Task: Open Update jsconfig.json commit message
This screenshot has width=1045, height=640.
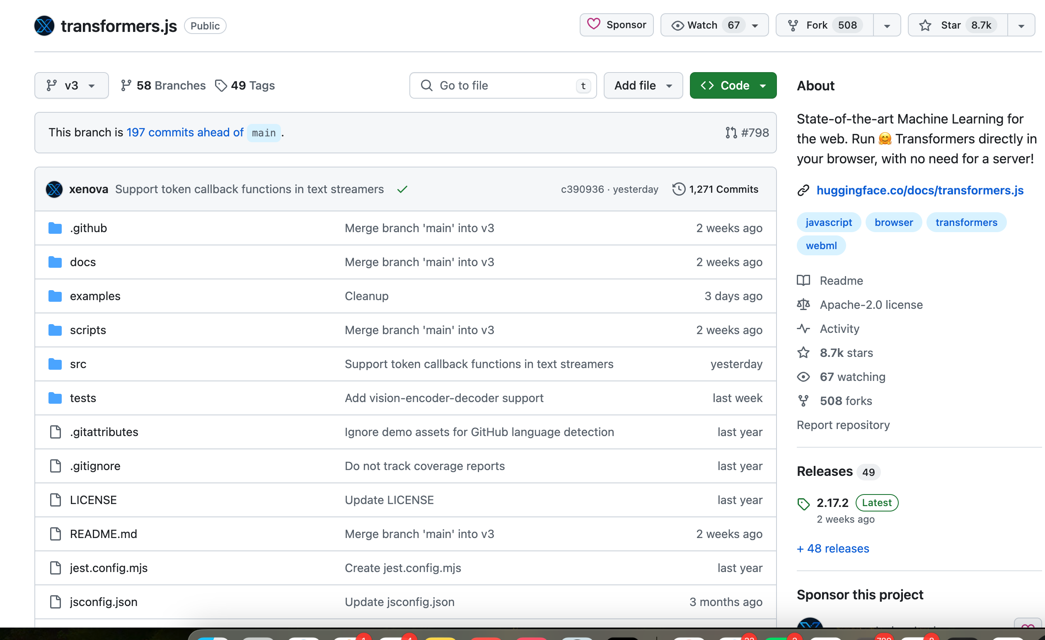Action: [399, 601]
